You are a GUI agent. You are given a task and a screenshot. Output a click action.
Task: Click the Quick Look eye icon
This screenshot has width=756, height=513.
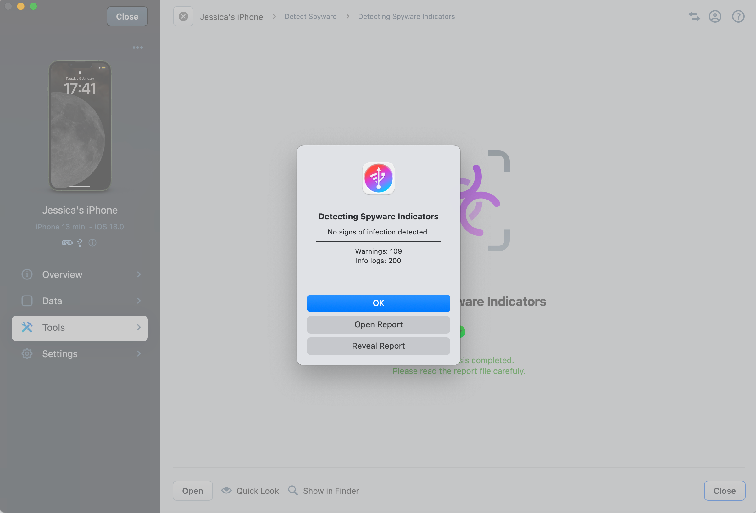point(226,490)
